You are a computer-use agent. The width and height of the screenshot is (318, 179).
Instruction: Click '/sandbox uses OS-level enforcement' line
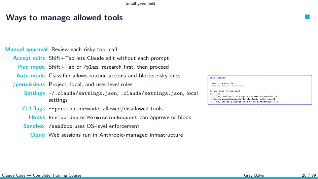tap(94, 126)
